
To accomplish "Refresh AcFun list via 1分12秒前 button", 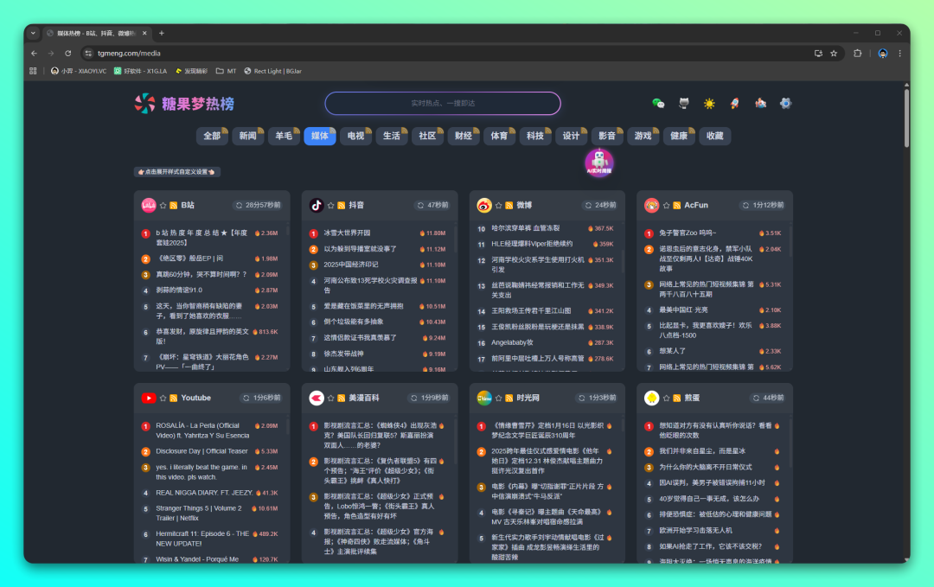I will [763, 206].
